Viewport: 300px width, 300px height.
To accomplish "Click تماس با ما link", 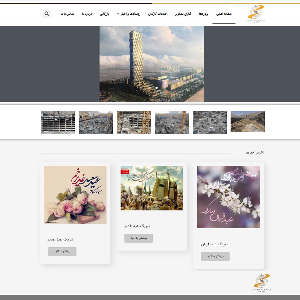I will tap(67, 14).
